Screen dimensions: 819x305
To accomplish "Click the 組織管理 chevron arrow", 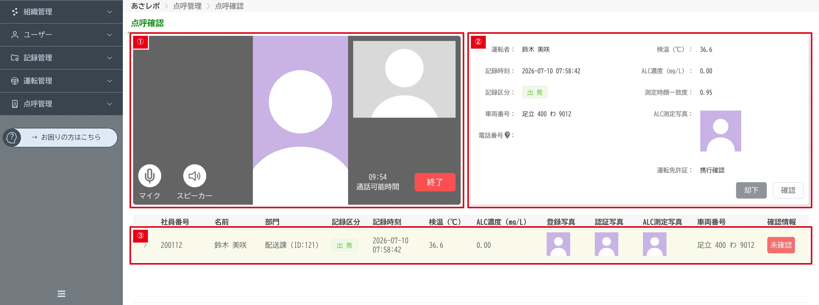I will (109, 12).
